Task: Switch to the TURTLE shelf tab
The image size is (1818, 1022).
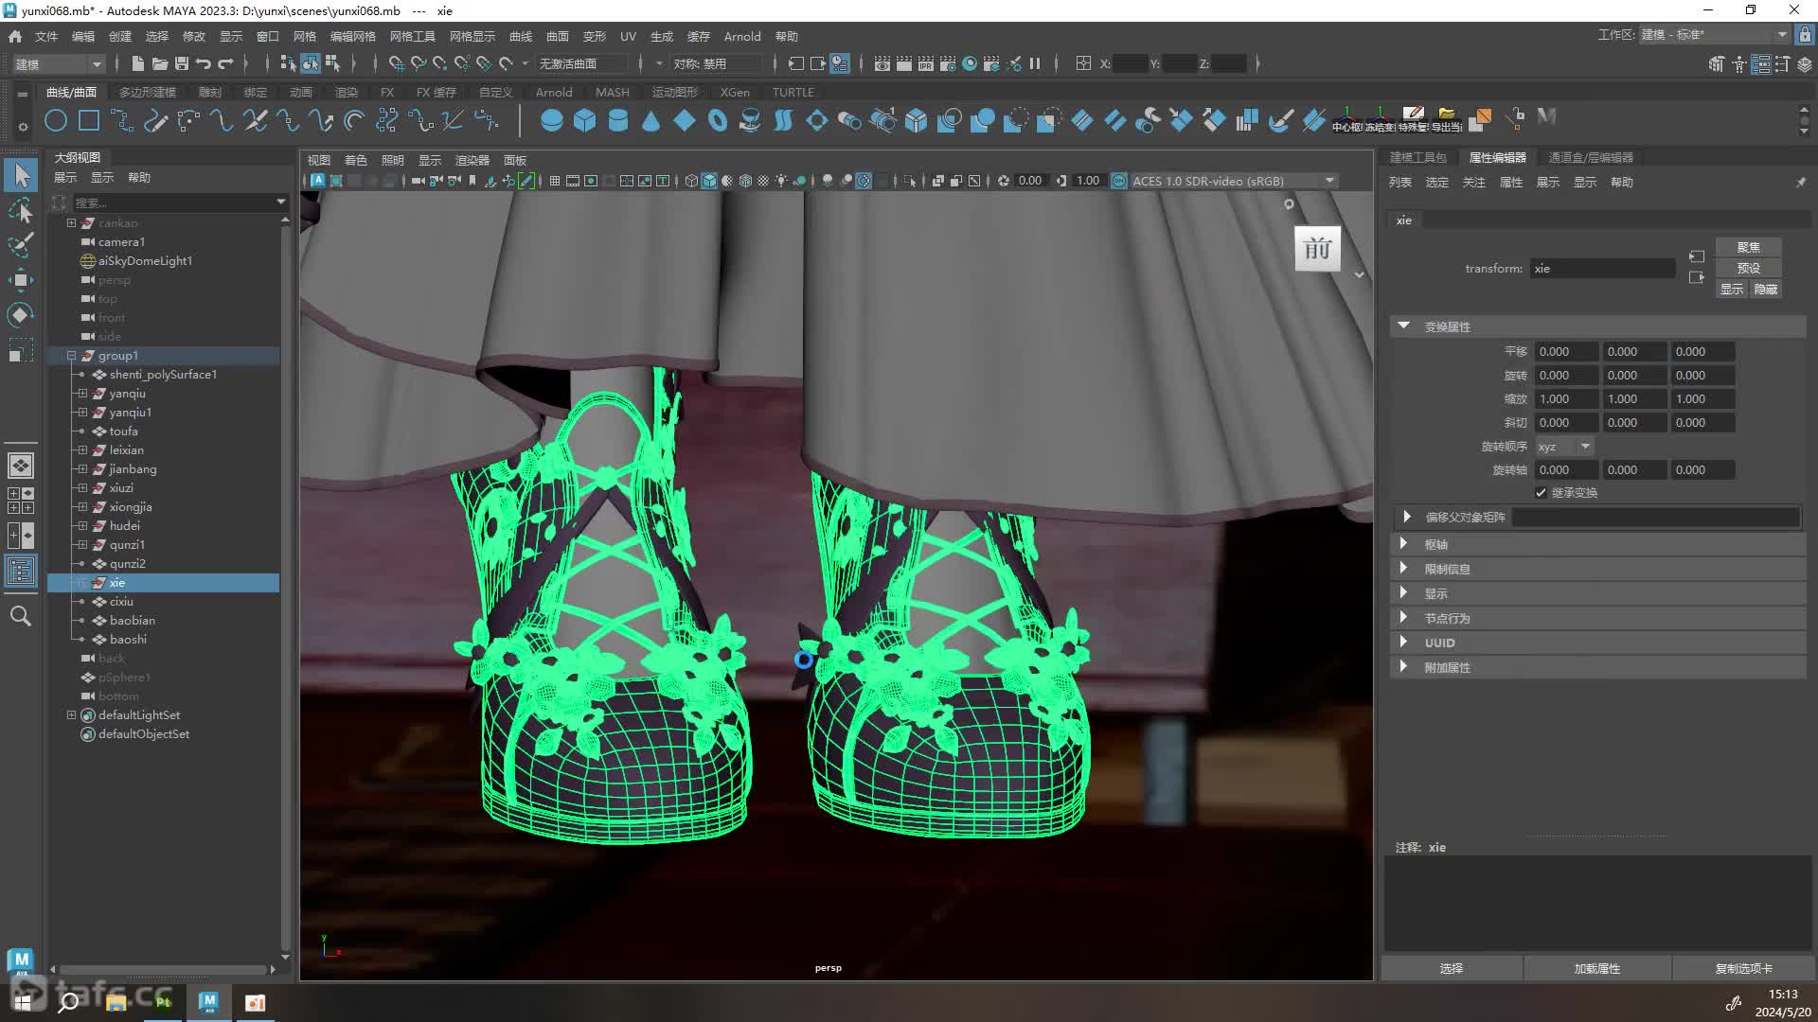Action: [x=793, y=92]
